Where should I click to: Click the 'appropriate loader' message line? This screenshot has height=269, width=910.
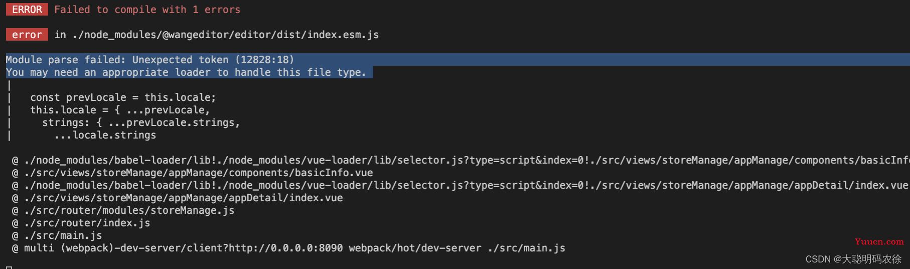click(x=186, y=72)
